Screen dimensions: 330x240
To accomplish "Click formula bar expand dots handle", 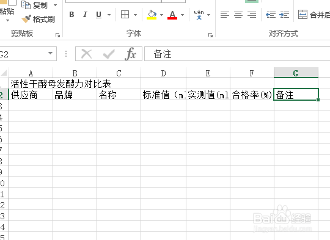I will [66, 54].
